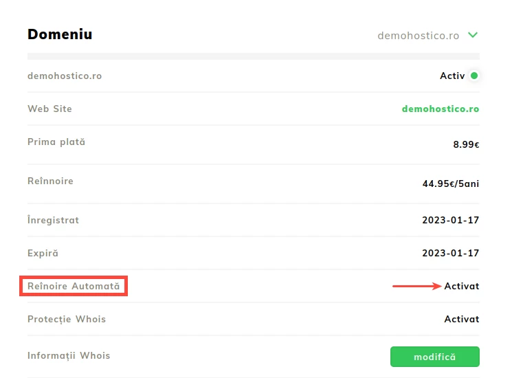Open the green demohostico.ro Web Site link
Image resolution: width=512 pixels, height=378 pixels.
pyautogui.click(x=440, y=109)
